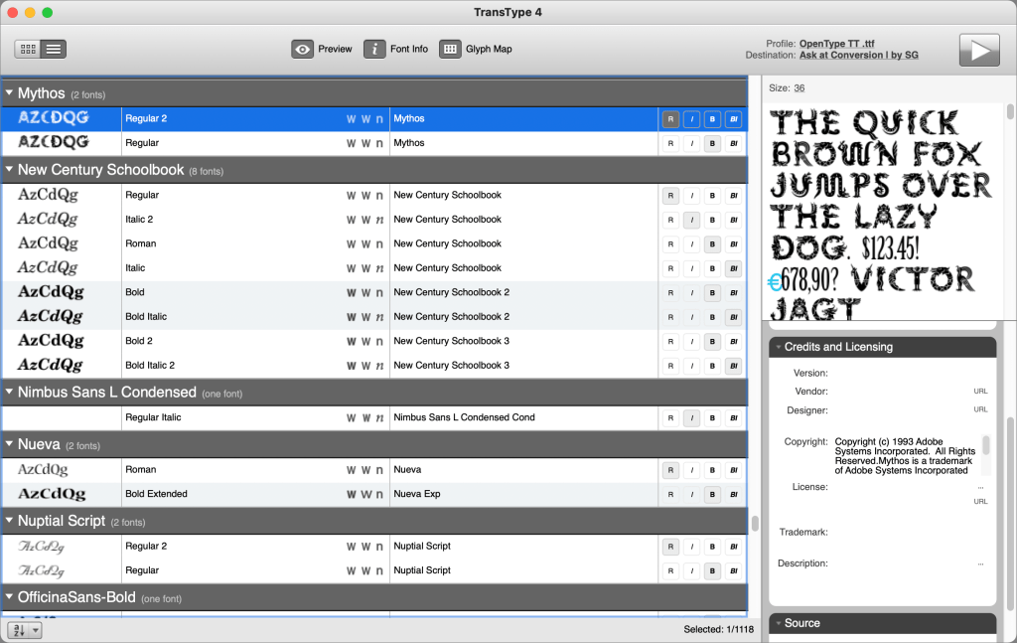The width and height of the screenshot is (1017, 643).
Task: Click the Vendor URL button
Action: 980,392
